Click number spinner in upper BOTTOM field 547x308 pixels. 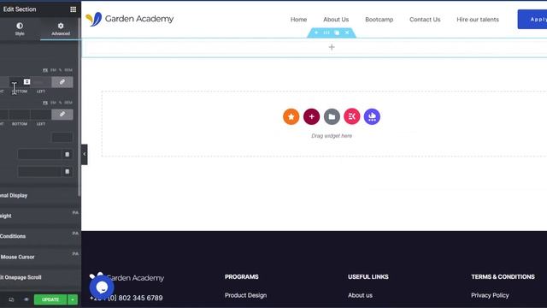click(26, 81)
